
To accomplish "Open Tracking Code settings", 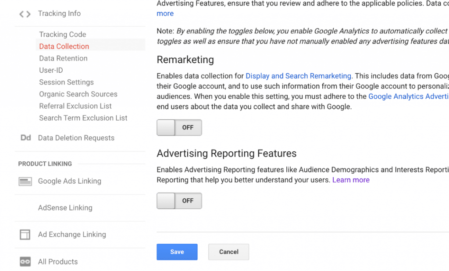I will click(x=62, y=34).
